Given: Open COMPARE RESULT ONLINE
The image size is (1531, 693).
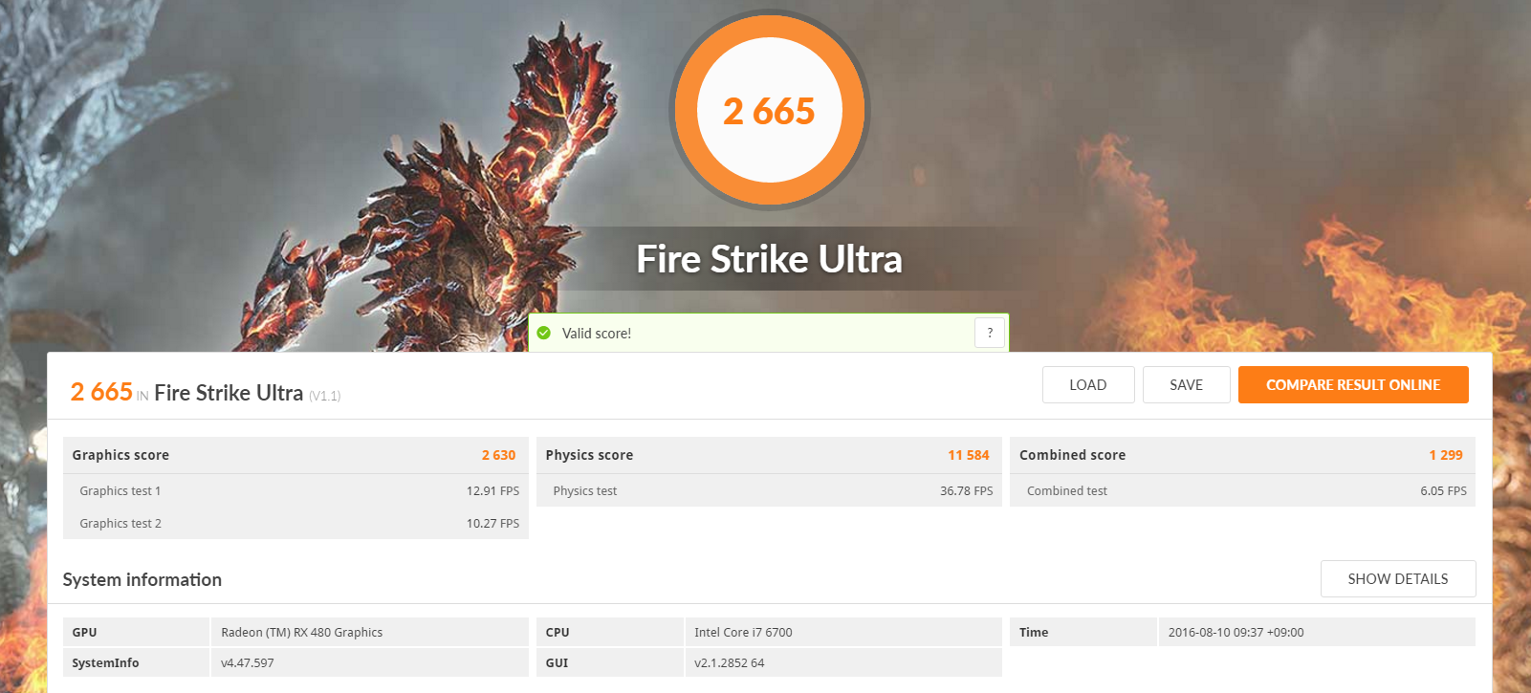Looking at the screenshot, I should [x=1353, y=384].
